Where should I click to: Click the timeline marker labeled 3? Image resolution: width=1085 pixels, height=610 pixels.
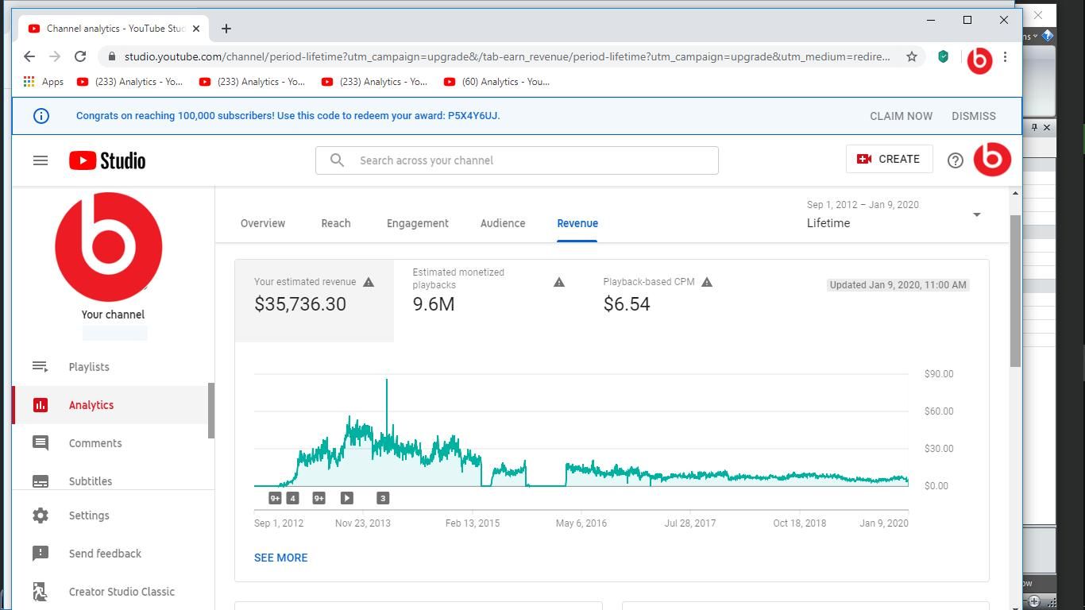point(382,498)
